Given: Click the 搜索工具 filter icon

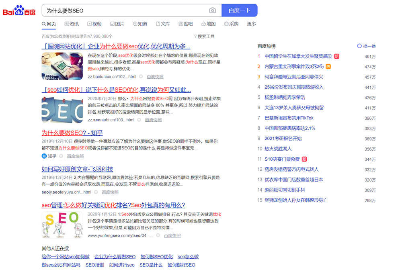Looking at the screenshot, I should [195, 37].
